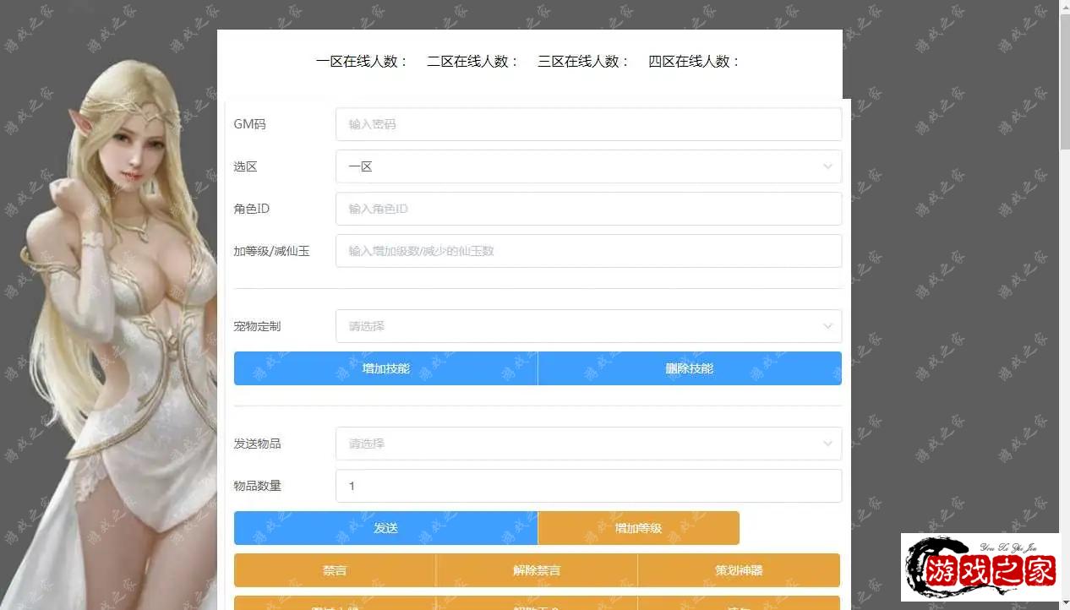Open the 宠物定制 pet customization dropdown
This screenshot has width=1070, height=610.
(x=588, y=326)
